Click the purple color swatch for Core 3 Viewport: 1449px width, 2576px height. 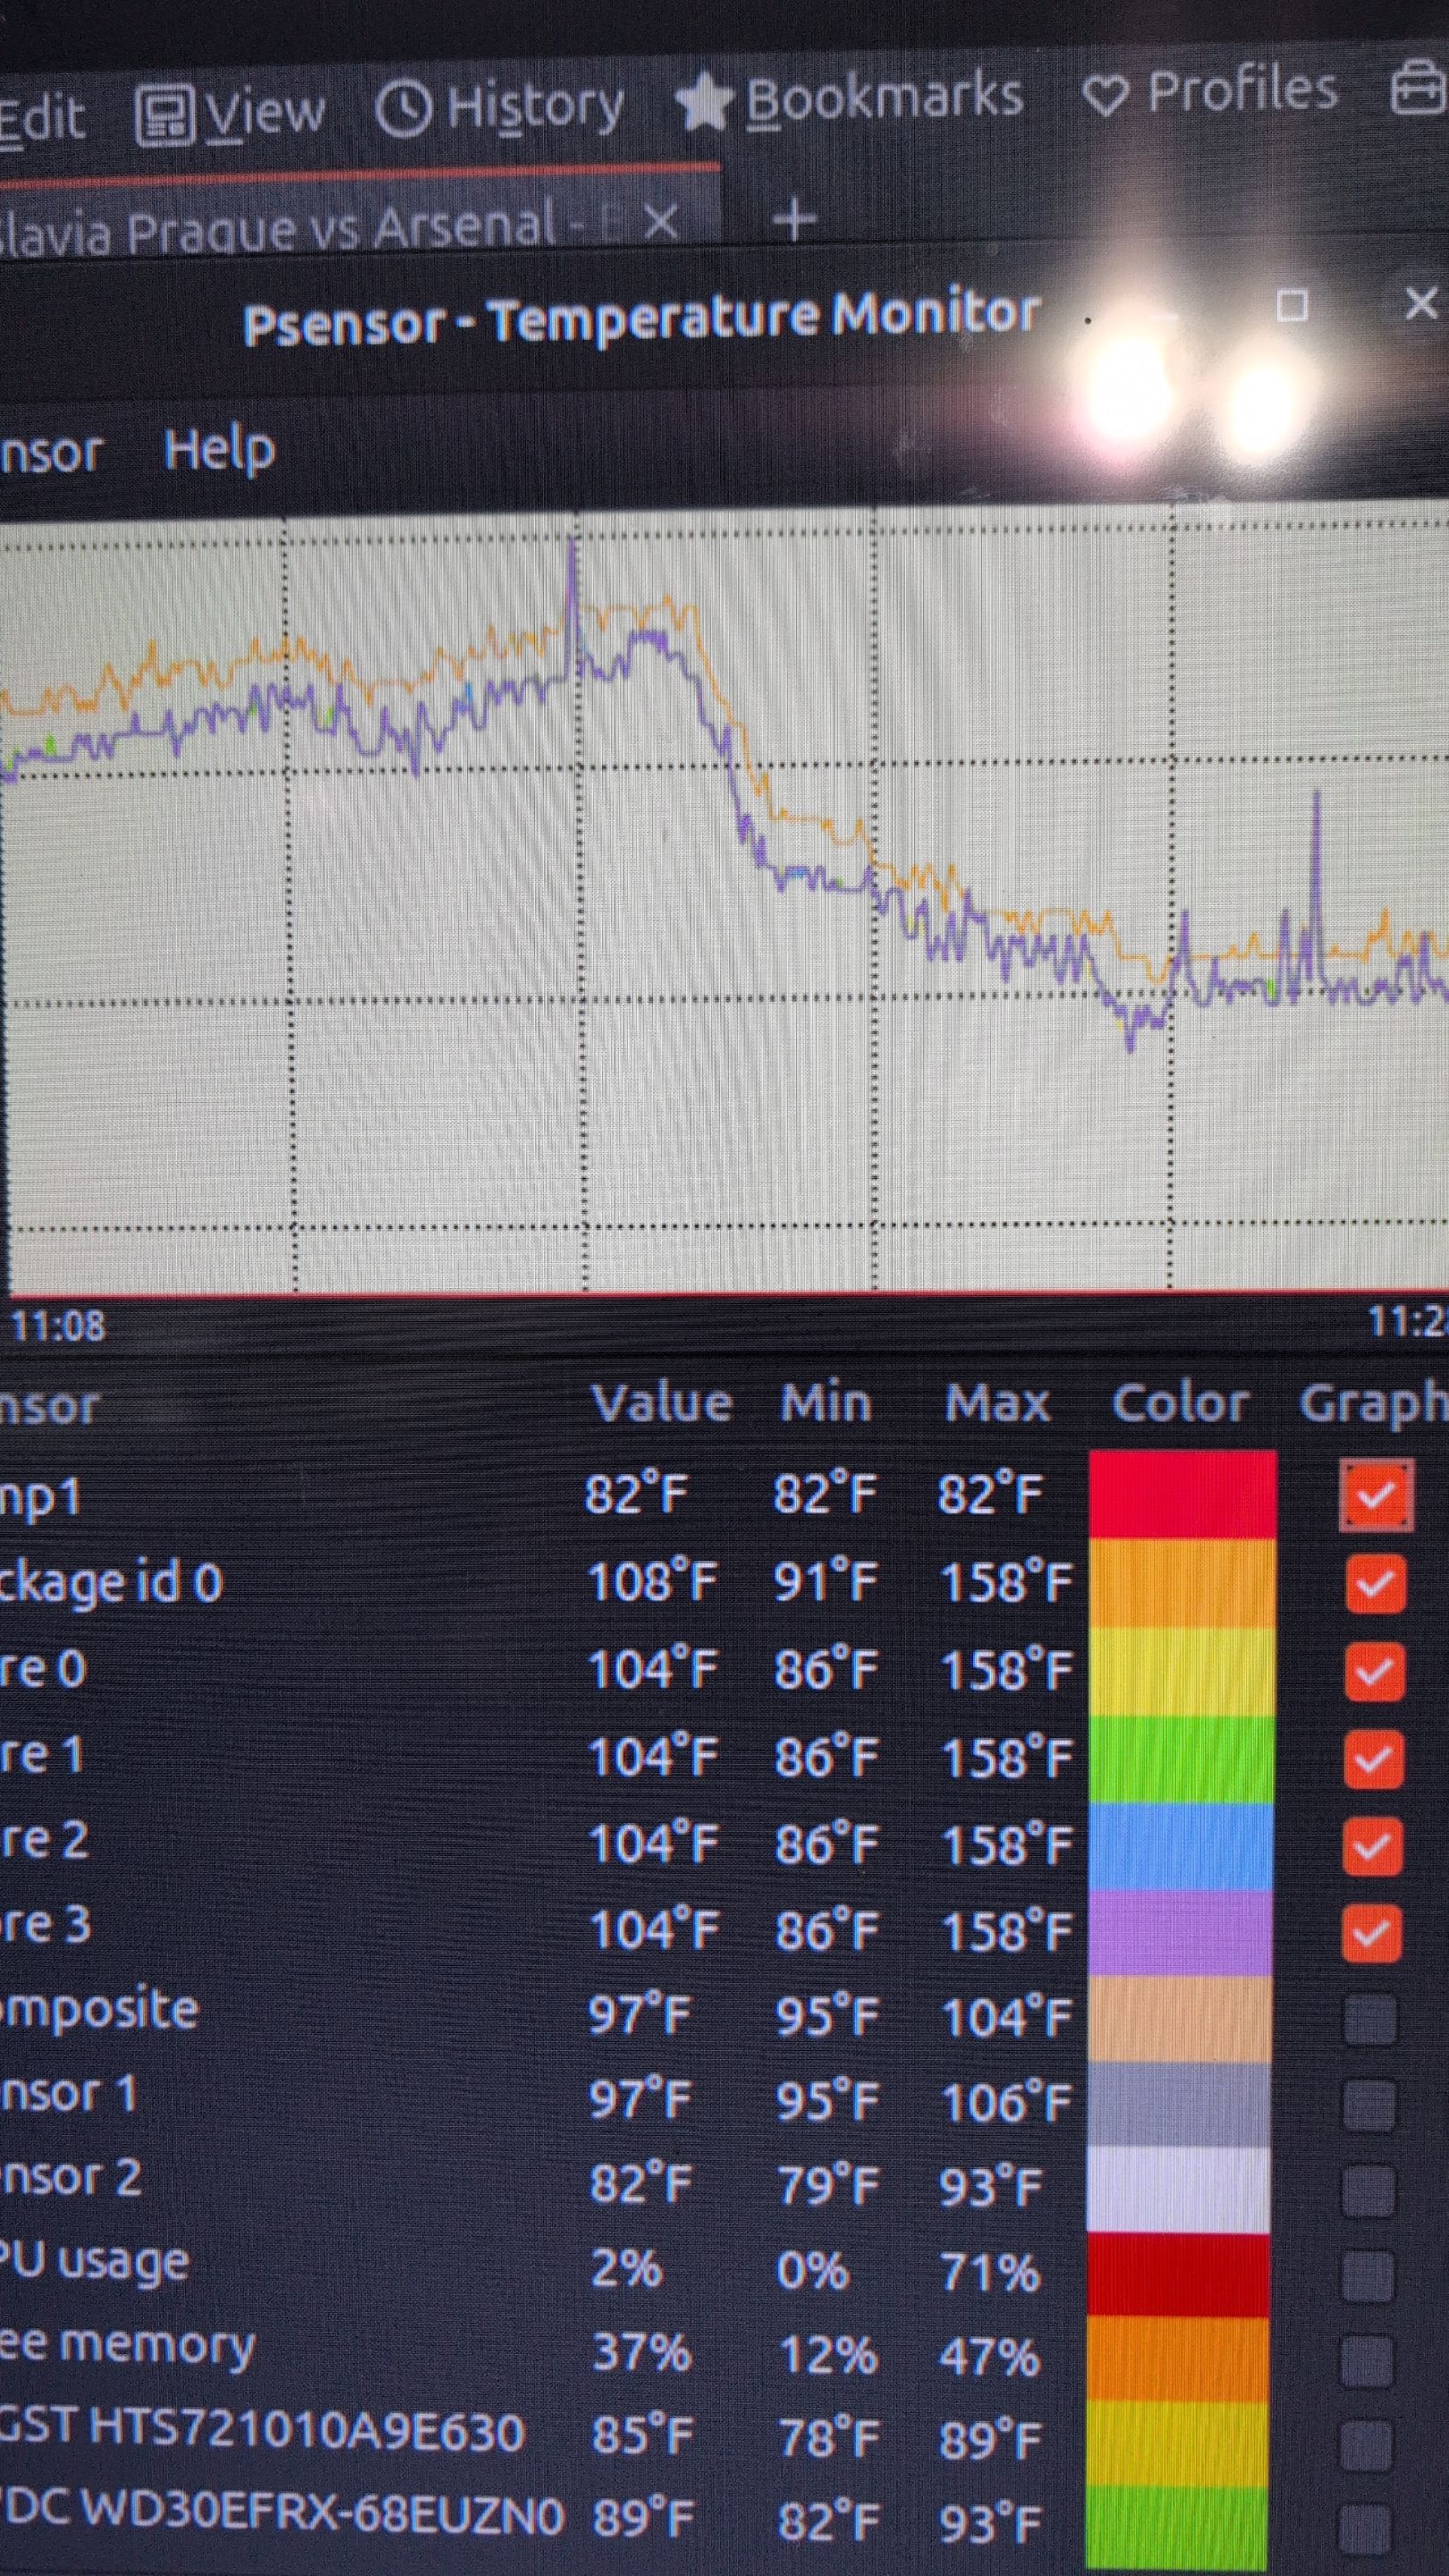[x=1180, y=1932]
